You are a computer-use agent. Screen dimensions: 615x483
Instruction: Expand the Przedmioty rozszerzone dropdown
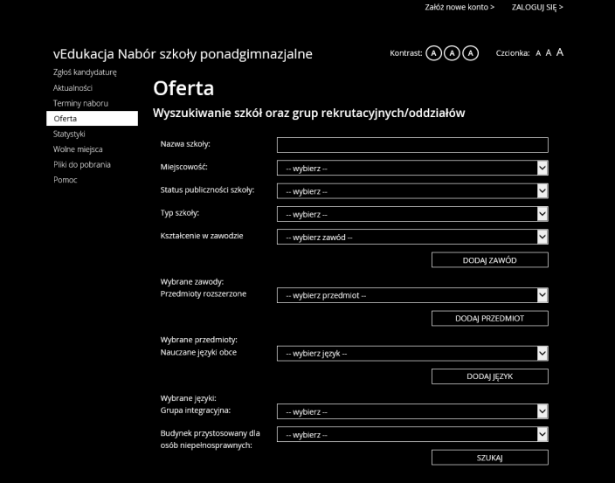coord(412,295)
